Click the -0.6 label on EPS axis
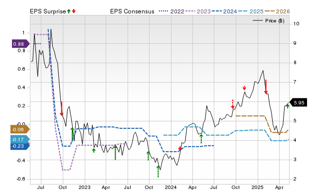Viewport: 319px width, 190px height. [x=21, y=179]
